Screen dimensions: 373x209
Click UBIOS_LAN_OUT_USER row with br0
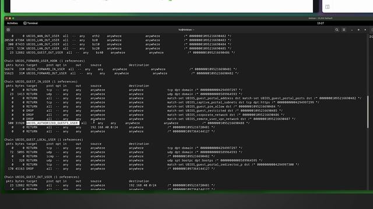(43, 40)
